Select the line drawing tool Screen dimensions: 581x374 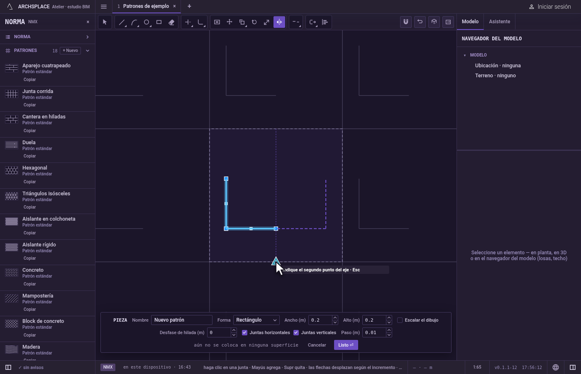click(x=122, y=22)
